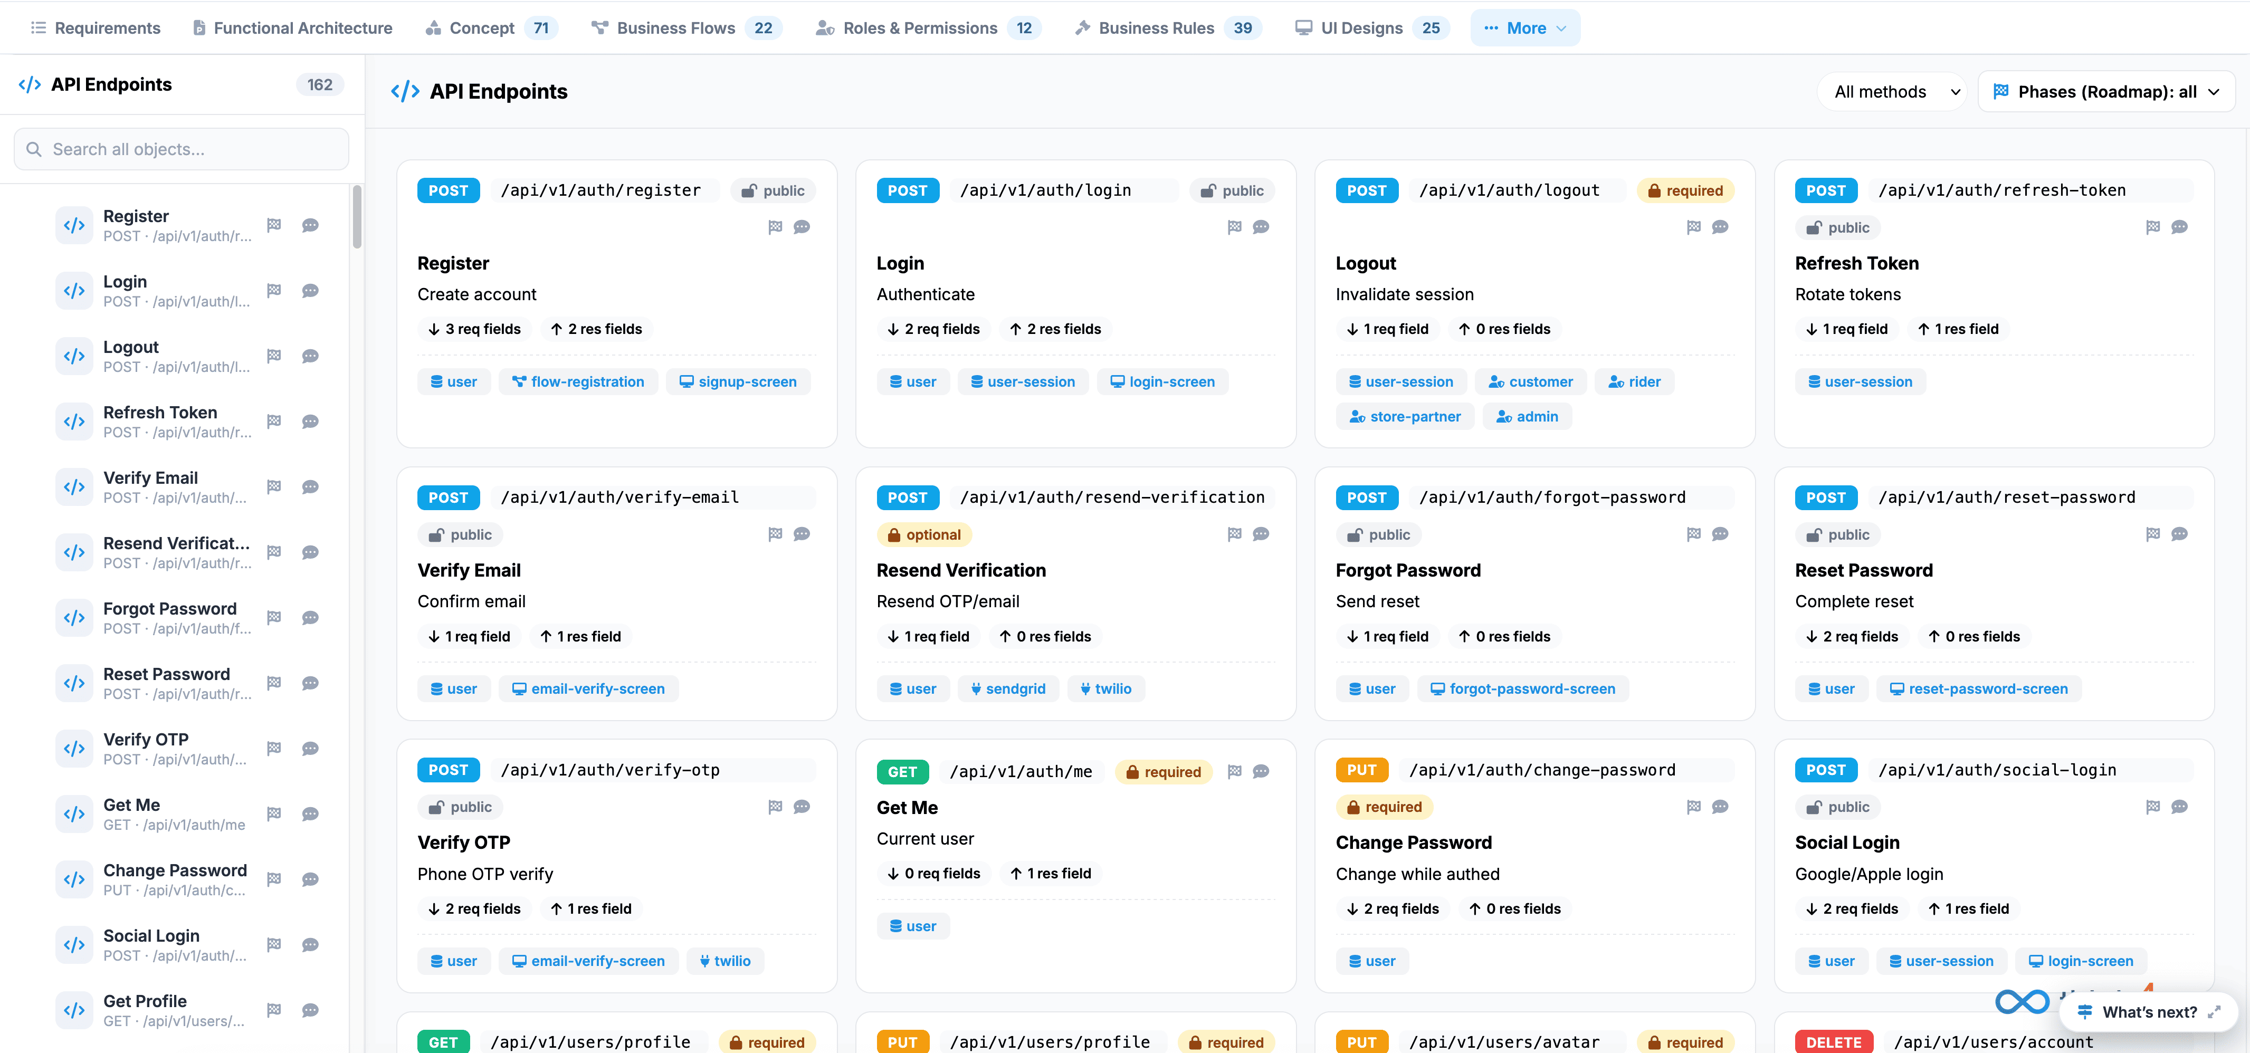This screenshot has height=1053, width=2250.
Task: Open comments on the Register card
Action: point(802,227)
